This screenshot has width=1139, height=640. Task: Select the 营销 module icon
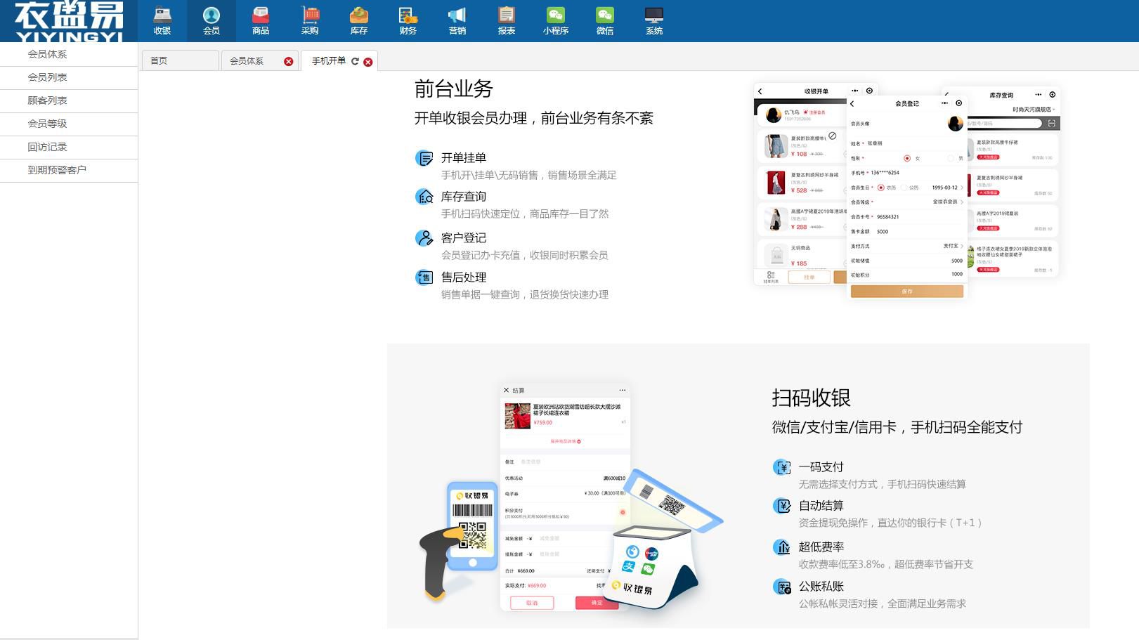tap(457, 20)
